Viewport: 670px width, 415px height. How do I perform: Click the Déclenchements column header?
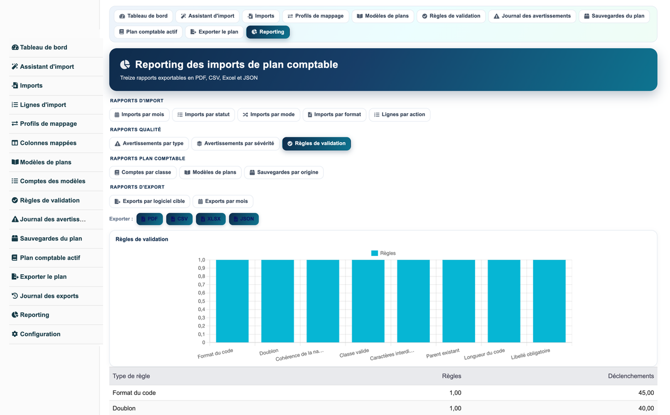[631, 376]
